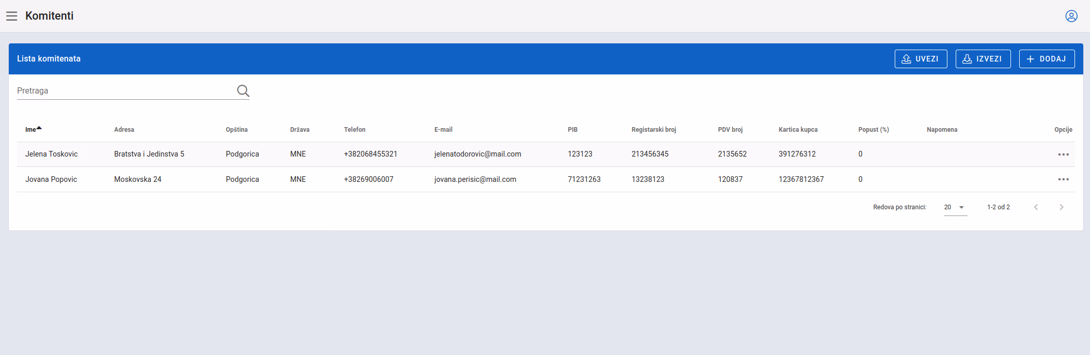Open the rows per page dropdown

click(956, 207)
